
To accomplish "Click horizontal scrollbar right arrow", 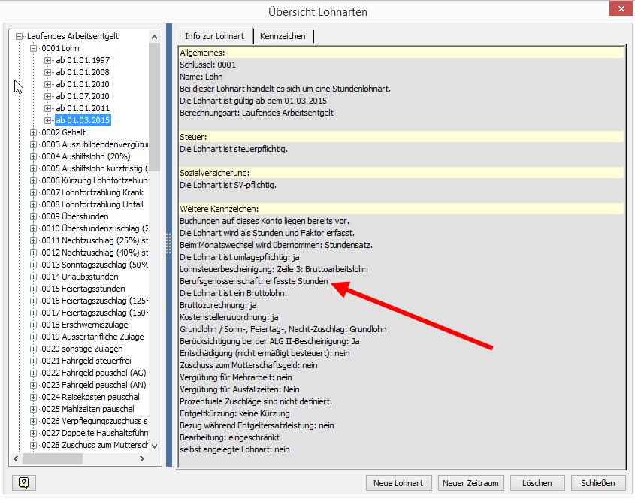I will (142, 459).
